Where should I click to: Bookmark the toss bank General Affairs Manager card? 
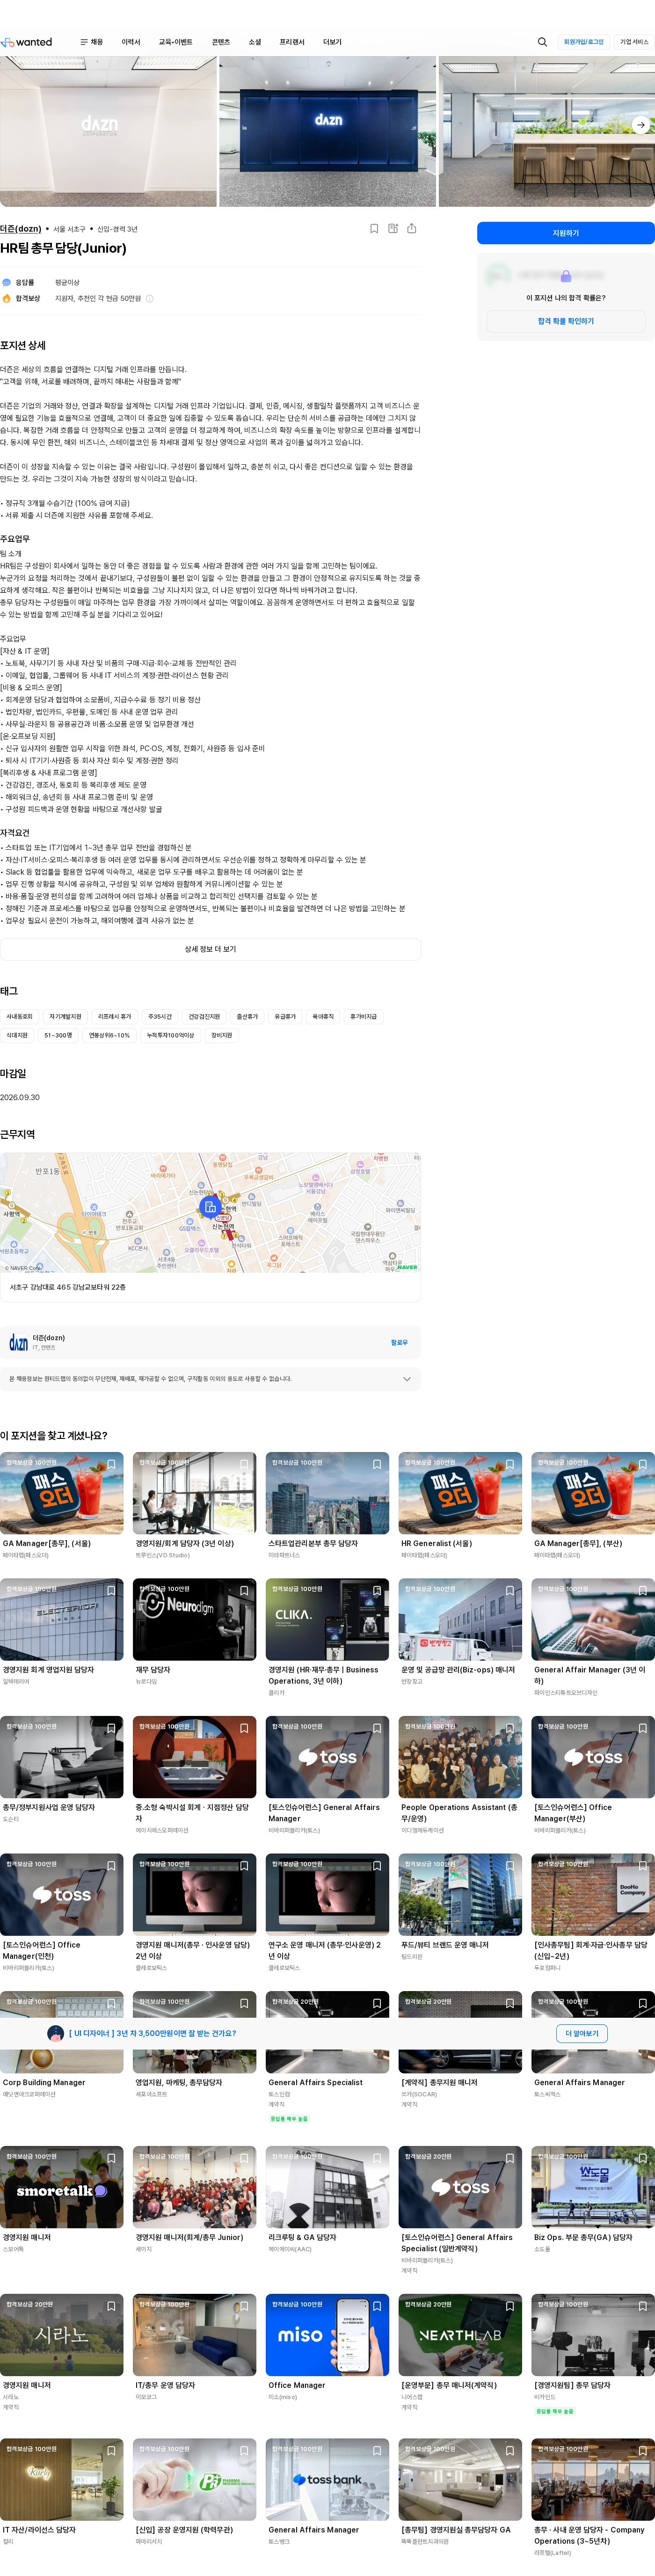[x=377, y=2451]
